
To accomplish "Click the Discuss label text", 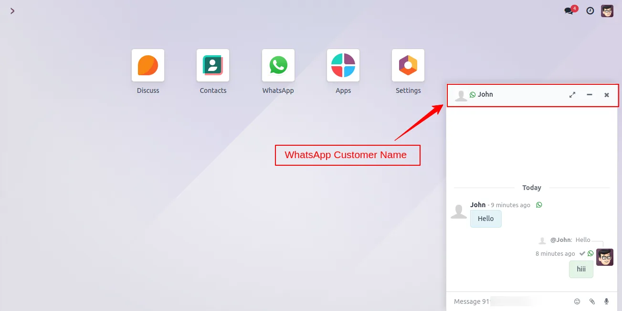I will click(x=148, y=90).
